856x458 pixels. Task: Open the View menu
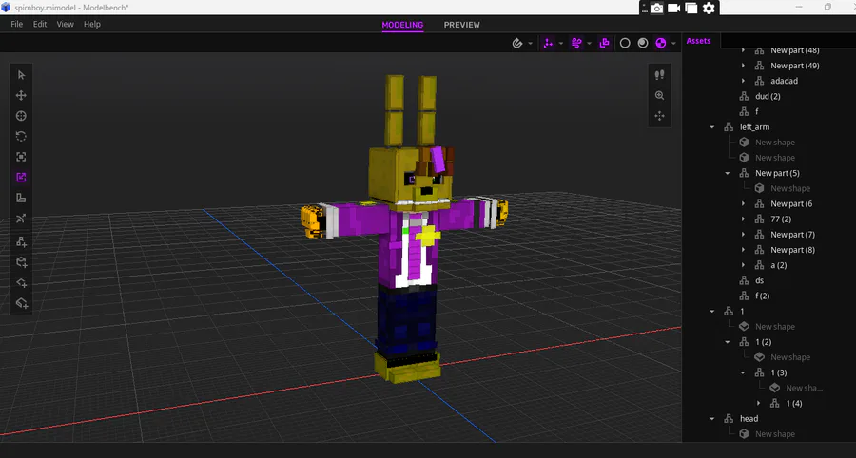[x=65, y=24]
